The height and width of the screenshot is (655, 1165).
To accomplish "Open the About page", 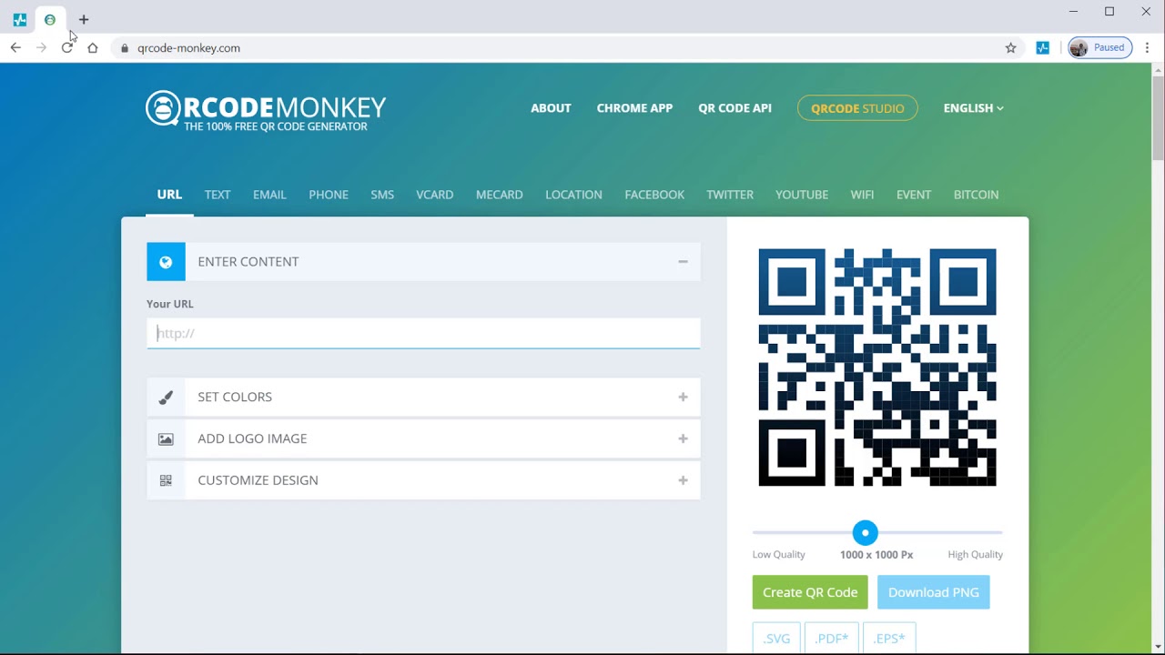I will (551, 108).
